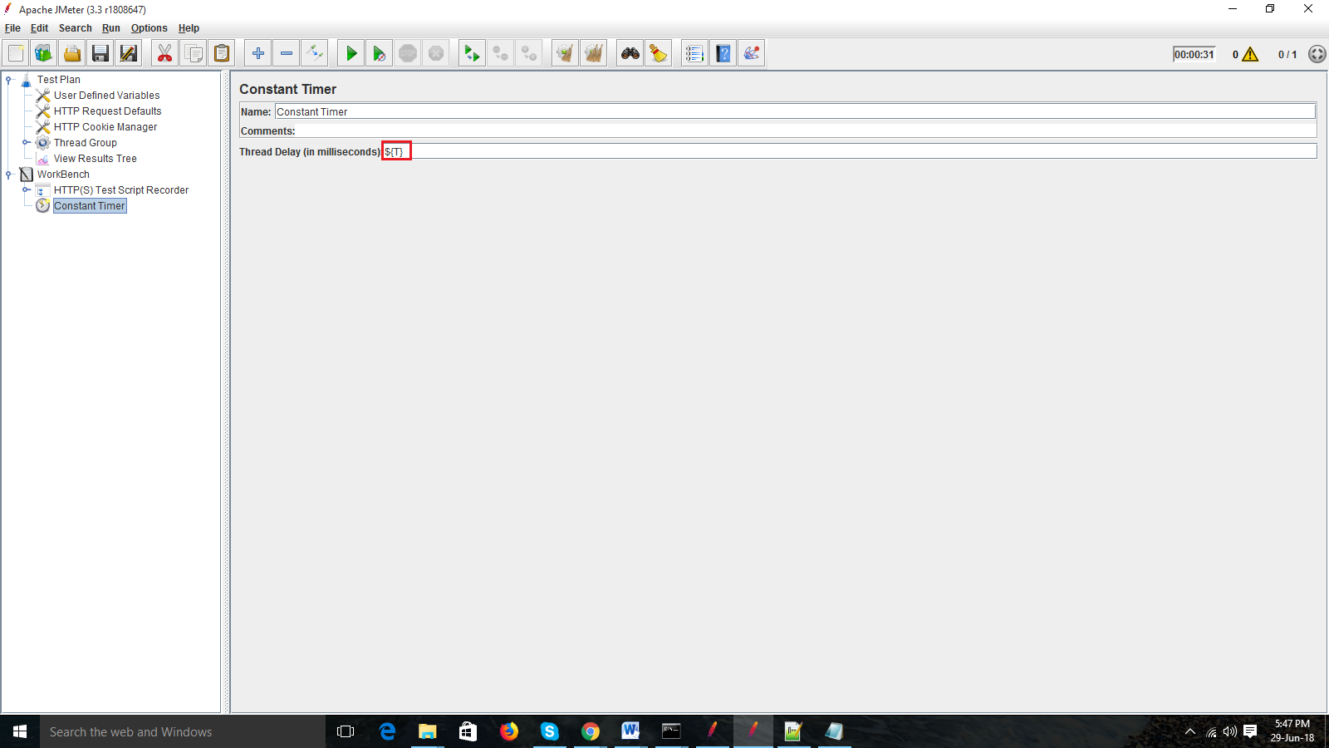The image size is (1329, 748).
Task: Click the Save As toolbar icon
Action: pos(129,54)
